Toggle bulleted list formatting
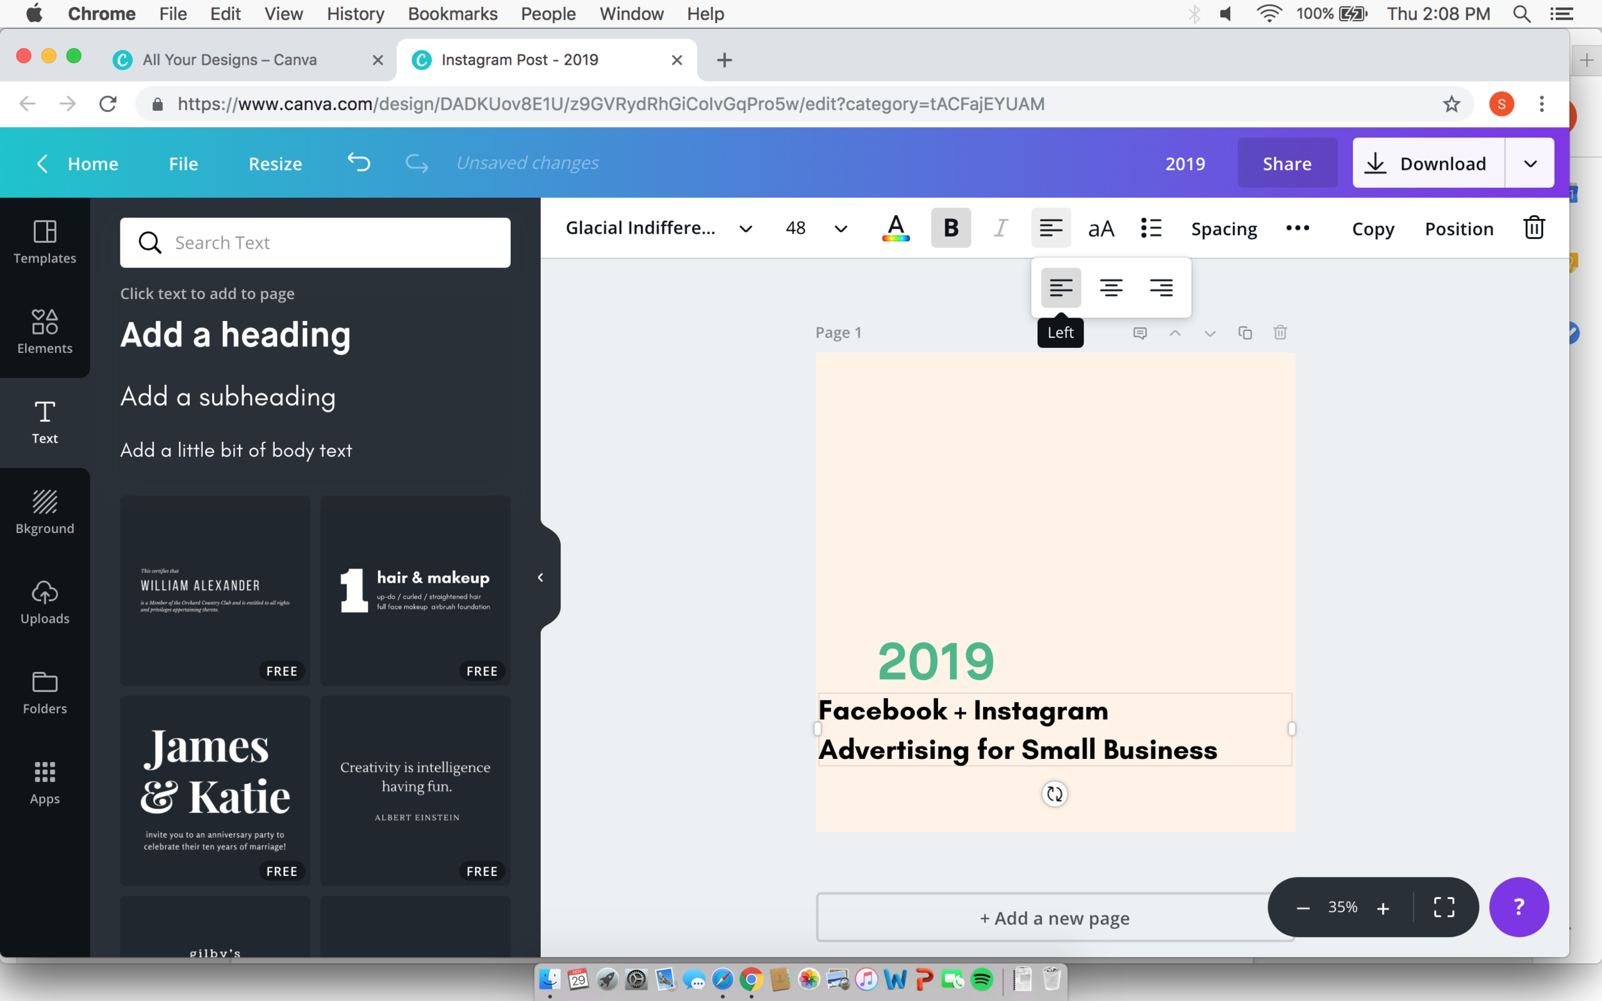Screen dimensions: 1602x1001 tap(1151, 229)
